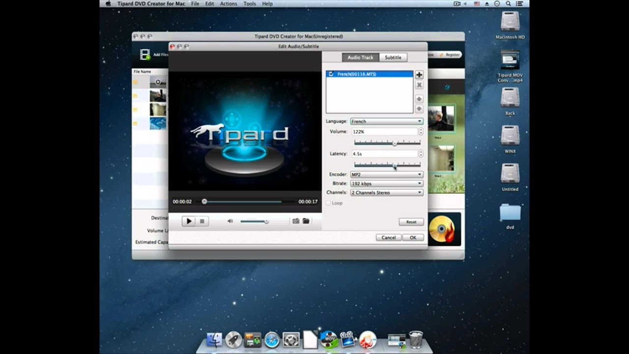Adjust the Latency slider handle
The height and width of the screenshot is (354, 629).
pyautogui.click(x=395, y=166)
